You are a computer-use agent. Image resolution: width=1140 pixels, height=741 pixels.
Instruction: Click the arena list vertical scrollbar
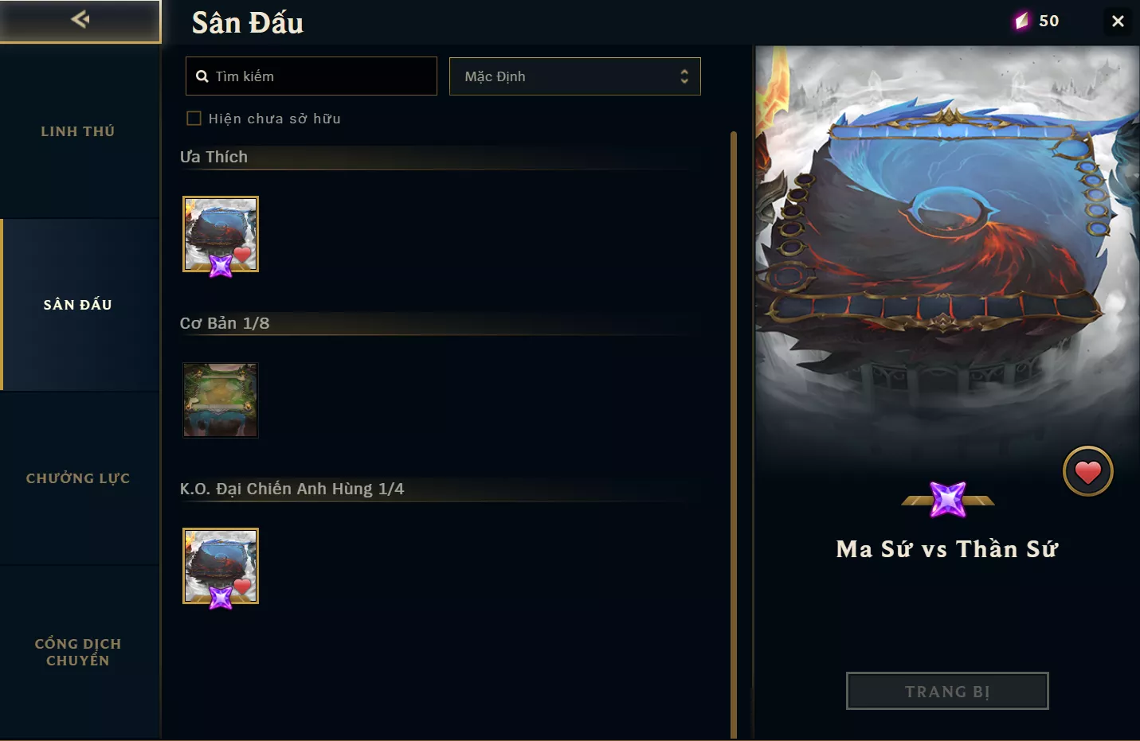734,435
